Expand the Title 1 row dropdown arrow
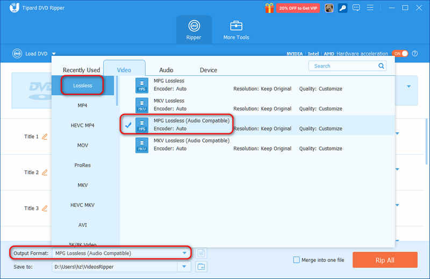 (x=397, y=134)
